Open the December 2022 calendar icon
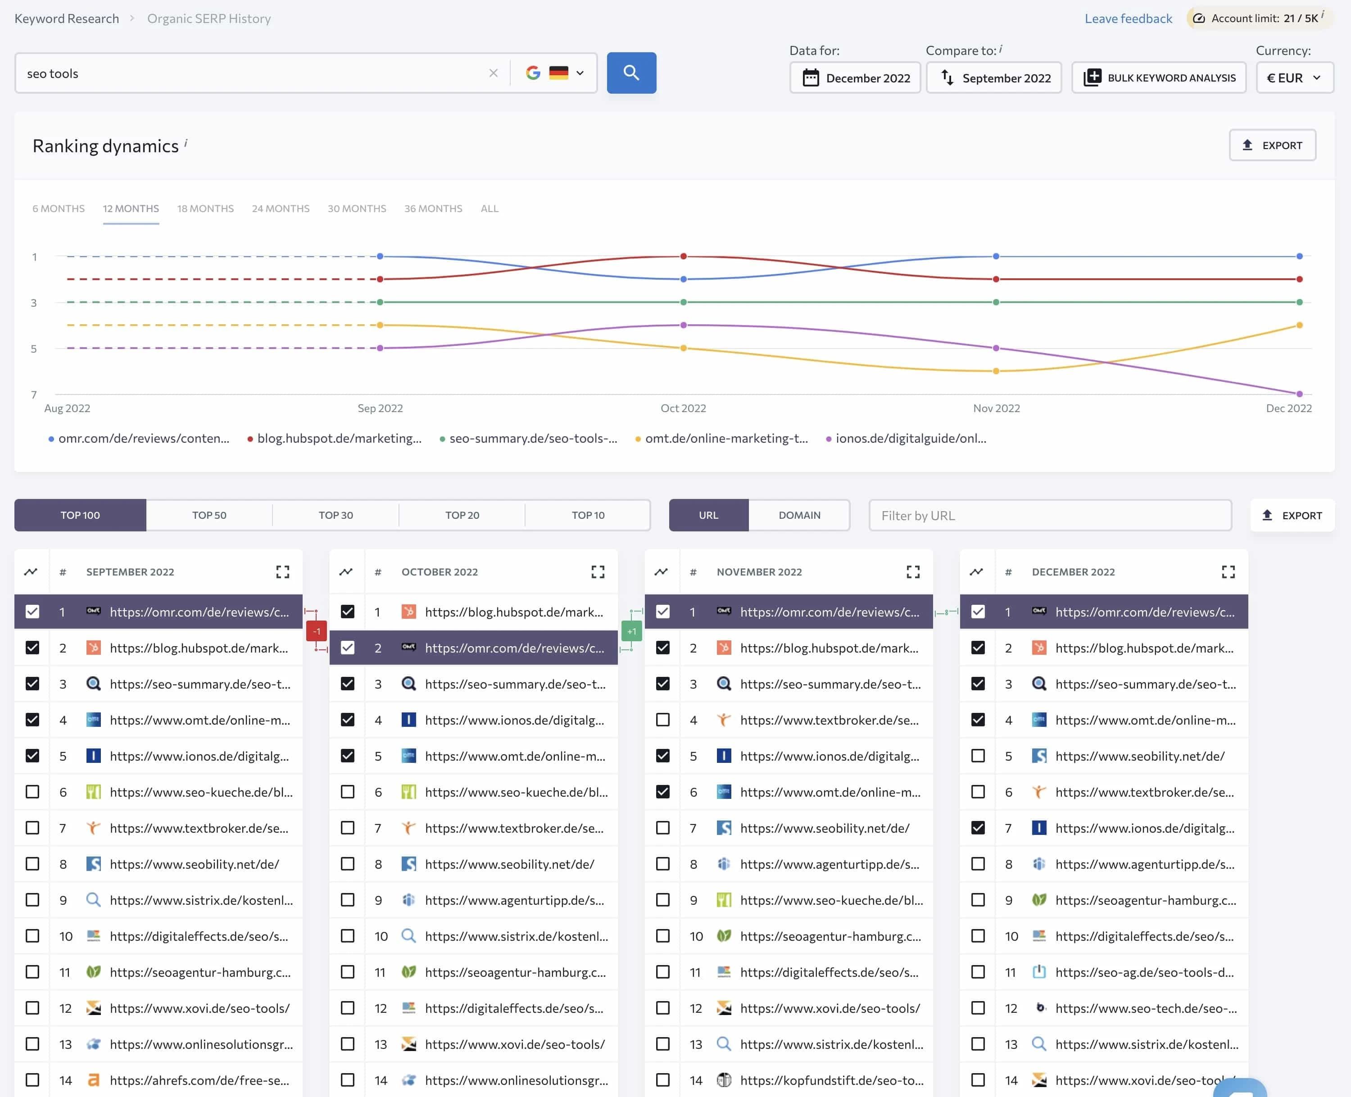Viewport: 1351px width, 1097px height. pos(812,78)
